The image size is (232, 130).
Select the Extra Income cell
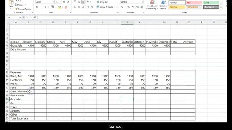[x=16, y=49]
